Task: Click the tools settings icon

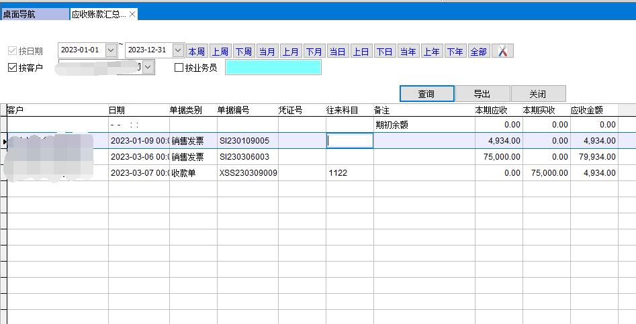Action: pyautogui.click(x=502, y=51)
